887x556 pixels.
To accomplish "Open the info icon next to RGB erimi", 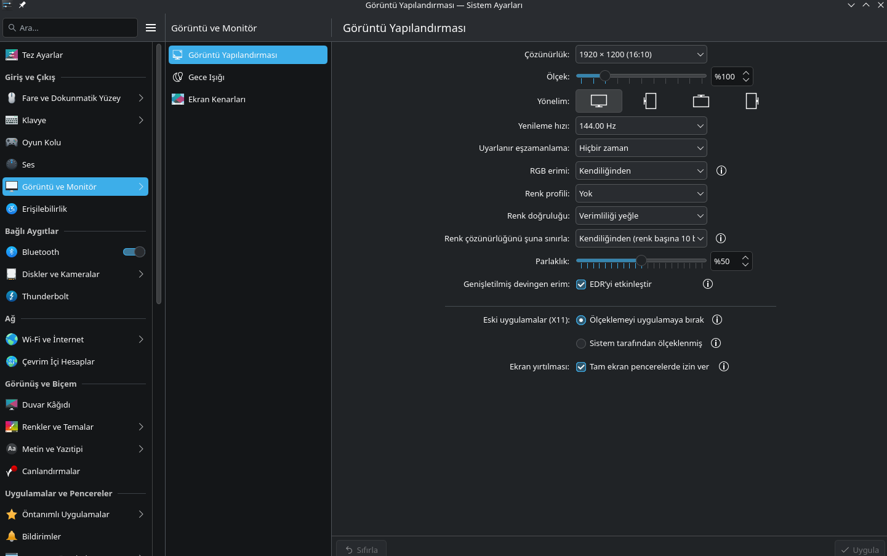I will point(721,171).
